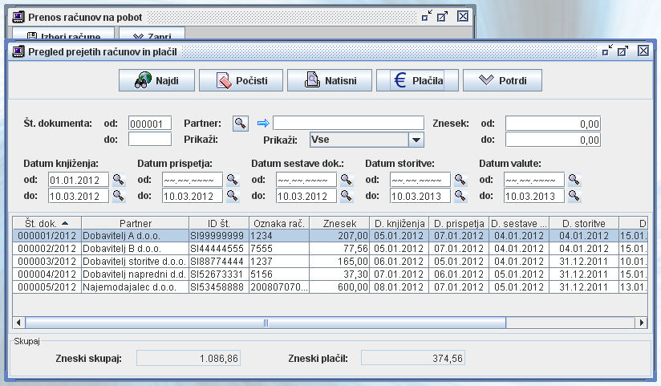661x386 pixels.
Task: Open lookup for Datum prispetja 'od' date
Action: tap(232, 179)
